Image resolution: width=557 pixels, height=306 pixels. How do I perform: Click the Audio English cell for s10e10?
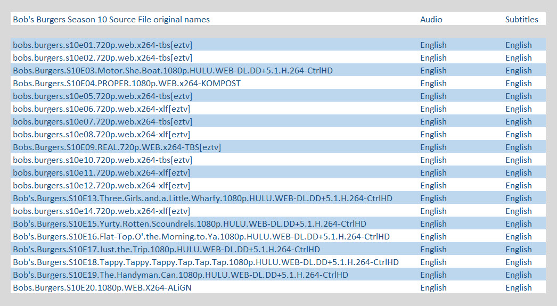click(433, 160)
